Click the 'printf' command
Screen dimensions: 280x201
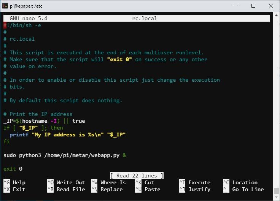19,135
